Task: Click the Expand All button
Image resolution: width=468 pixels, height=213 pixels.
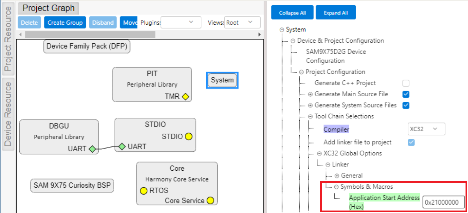Action: (335, 12)
